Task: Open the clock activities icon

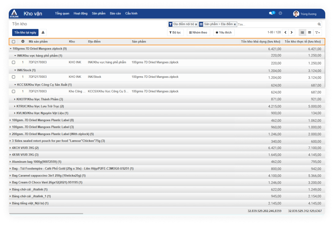Action: tap(280, 13)
